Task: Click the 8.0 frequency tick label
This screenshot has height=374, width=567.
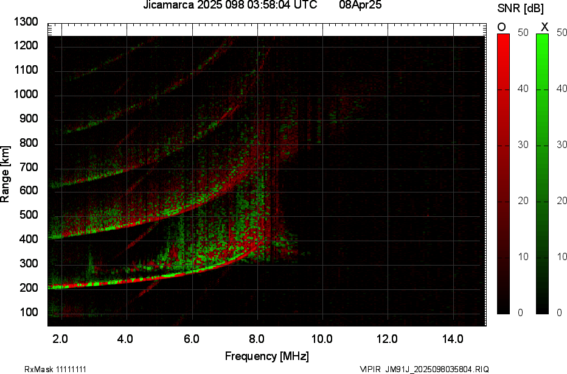Action: (256, 339)
